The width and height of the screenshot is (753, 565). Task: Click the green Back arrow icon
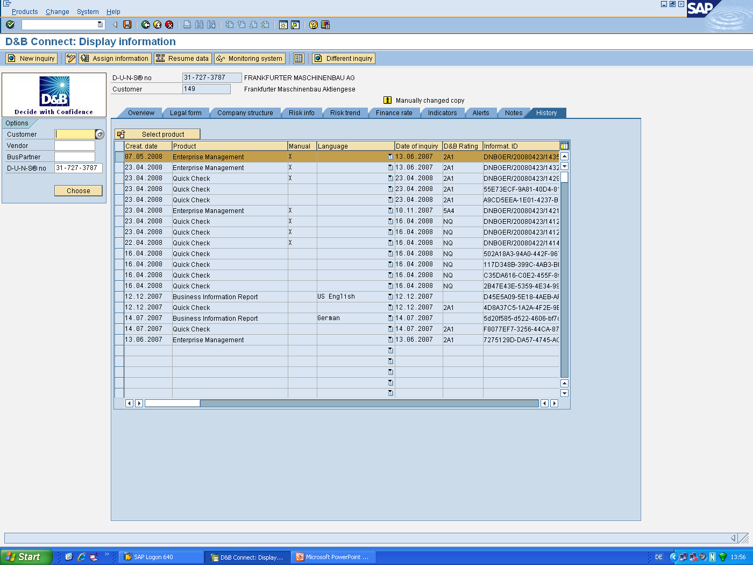point(146,25)
